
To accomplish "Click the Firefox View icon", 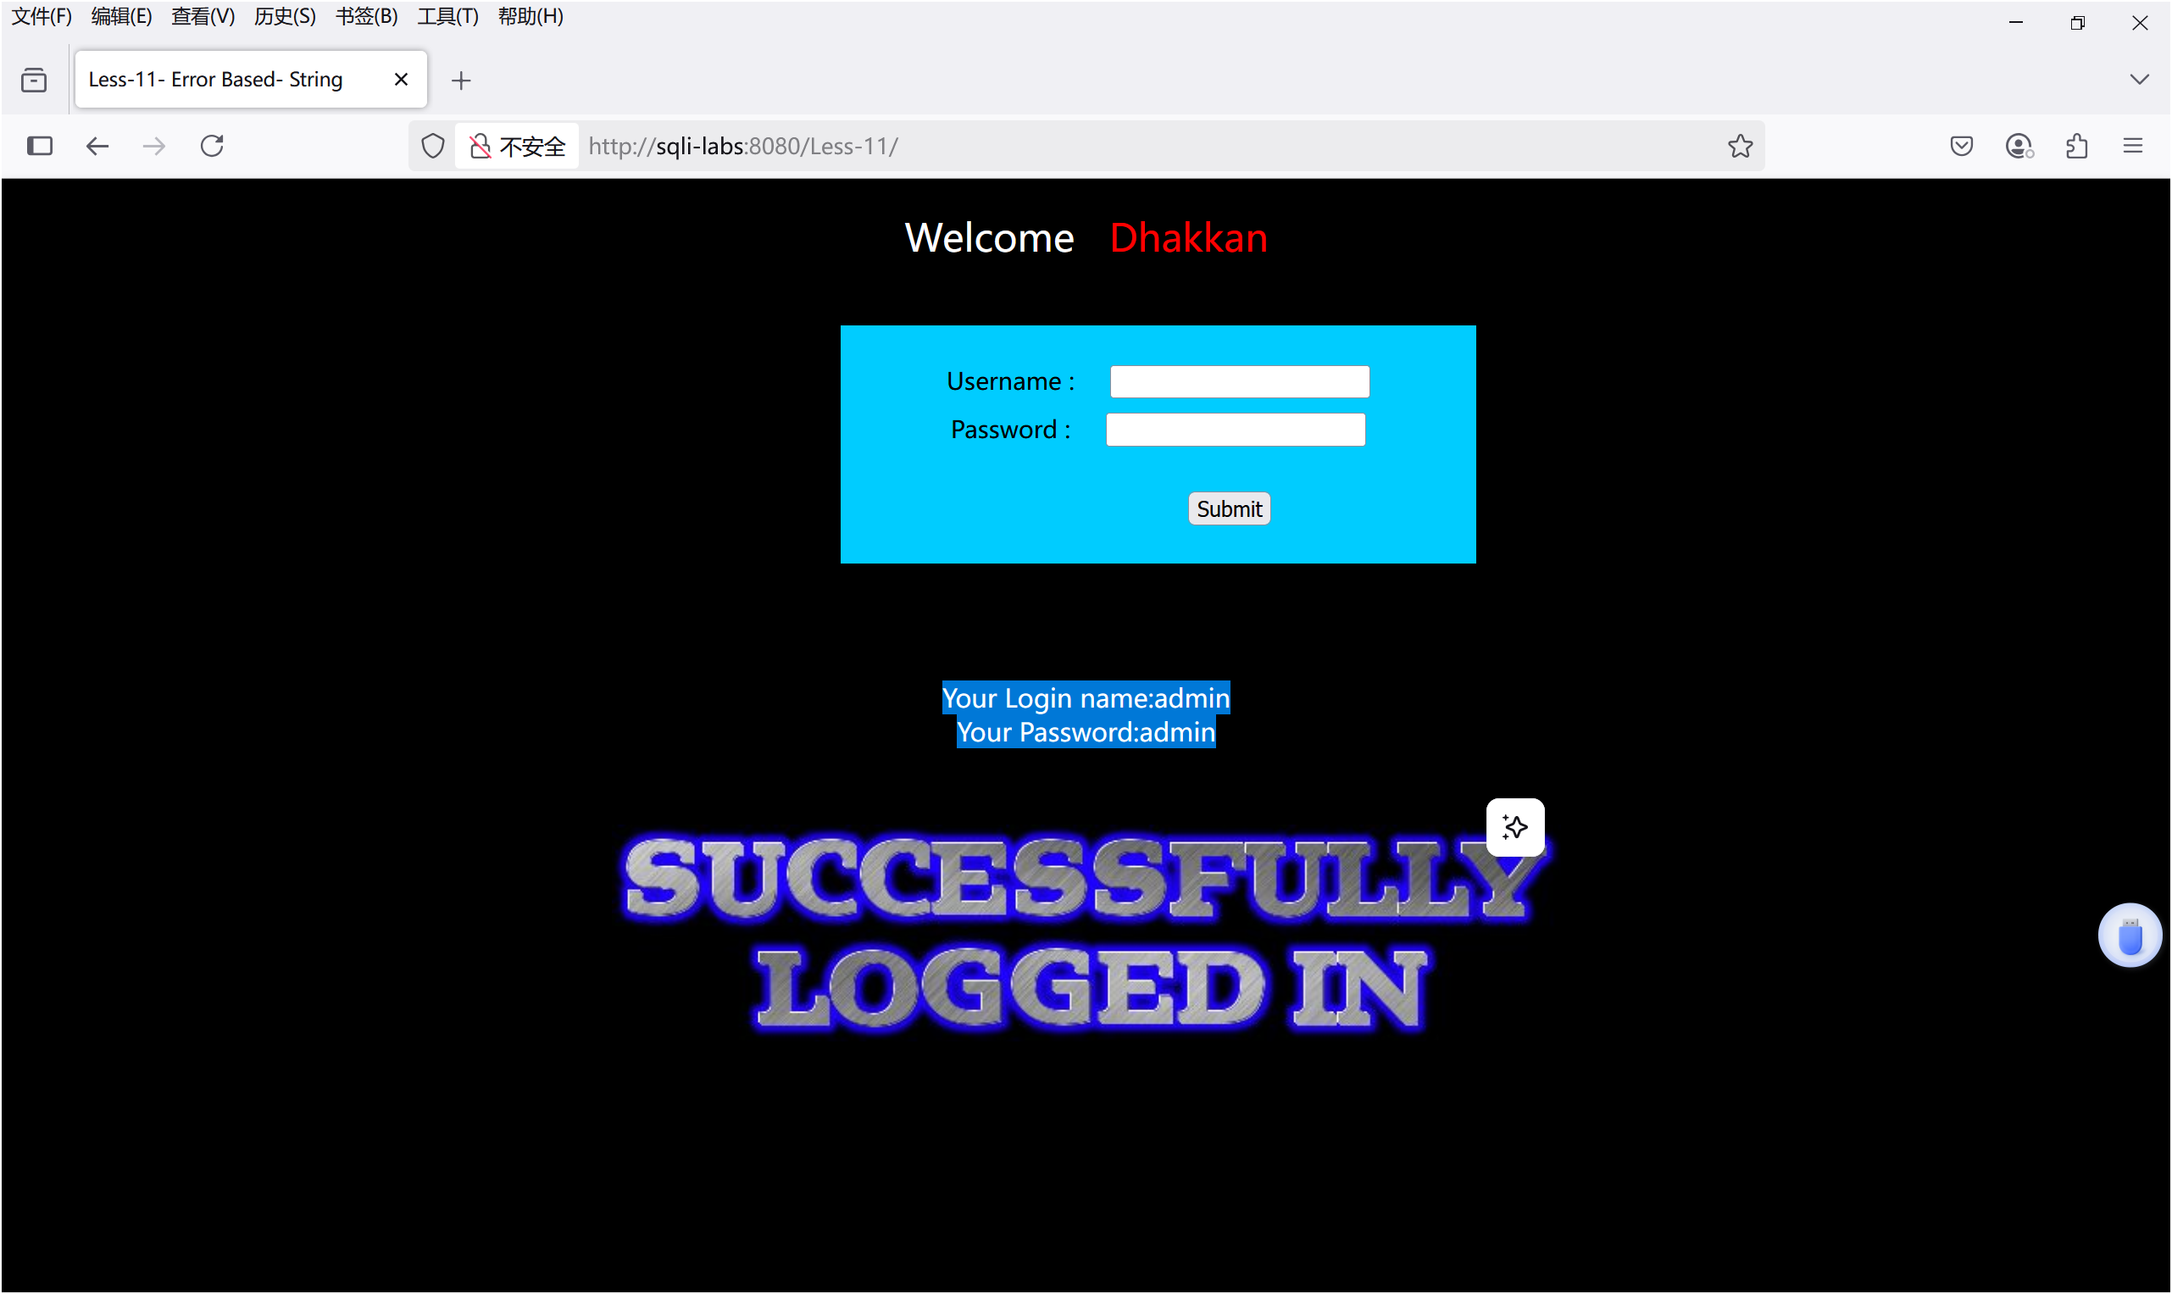I will pos(34,81).
